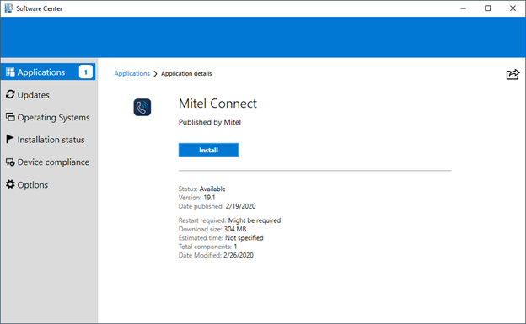The image size is (526, 324).
Task: Click the Applications count badge showing 1
Action: coord(85,72)
